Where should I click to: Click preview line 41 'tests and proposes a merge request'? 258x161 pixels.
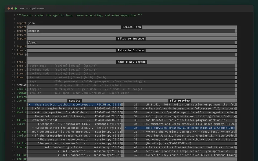click(x=180, y=151)
